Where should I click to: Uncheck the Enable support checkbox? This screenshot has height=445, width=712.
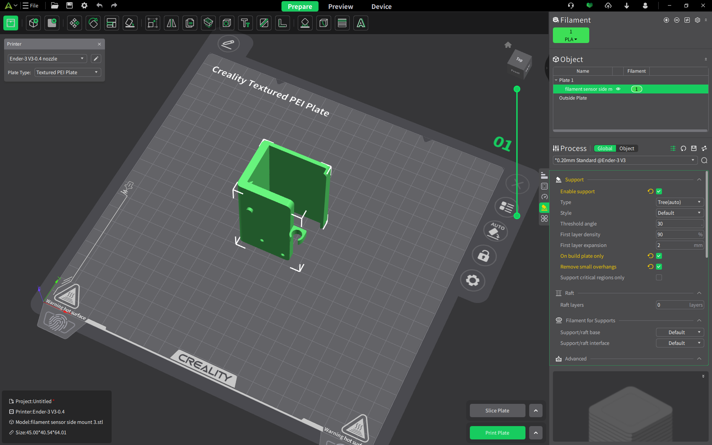(x=659, y=191)
